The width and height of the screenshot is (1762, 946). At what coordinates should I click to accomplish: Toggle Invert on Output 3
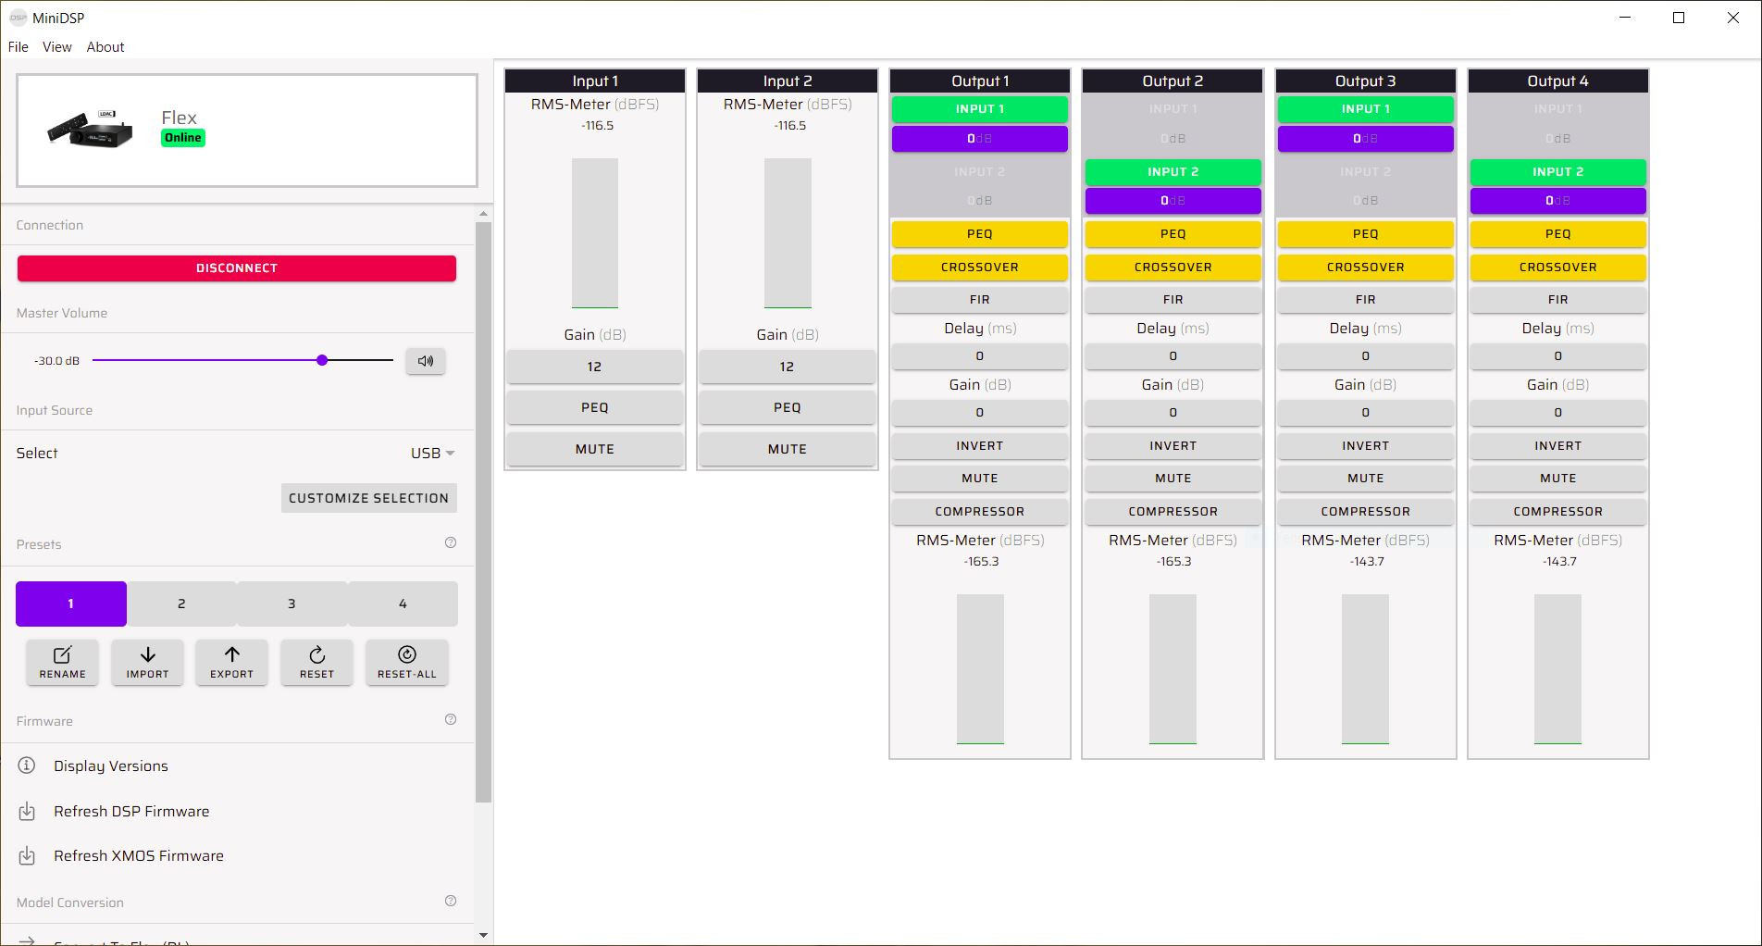click(x=1366, y=446)
